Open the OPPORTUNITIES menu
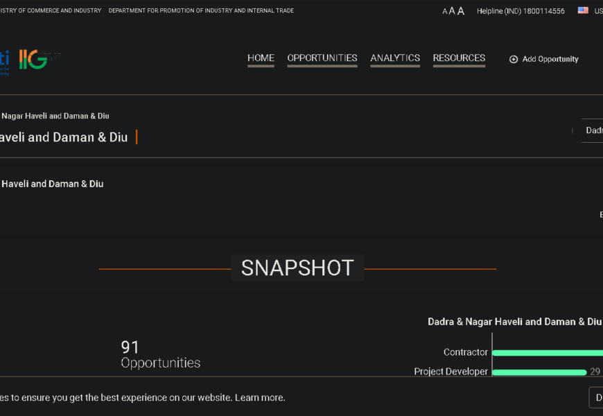603x416 pixels. point(322,58)
